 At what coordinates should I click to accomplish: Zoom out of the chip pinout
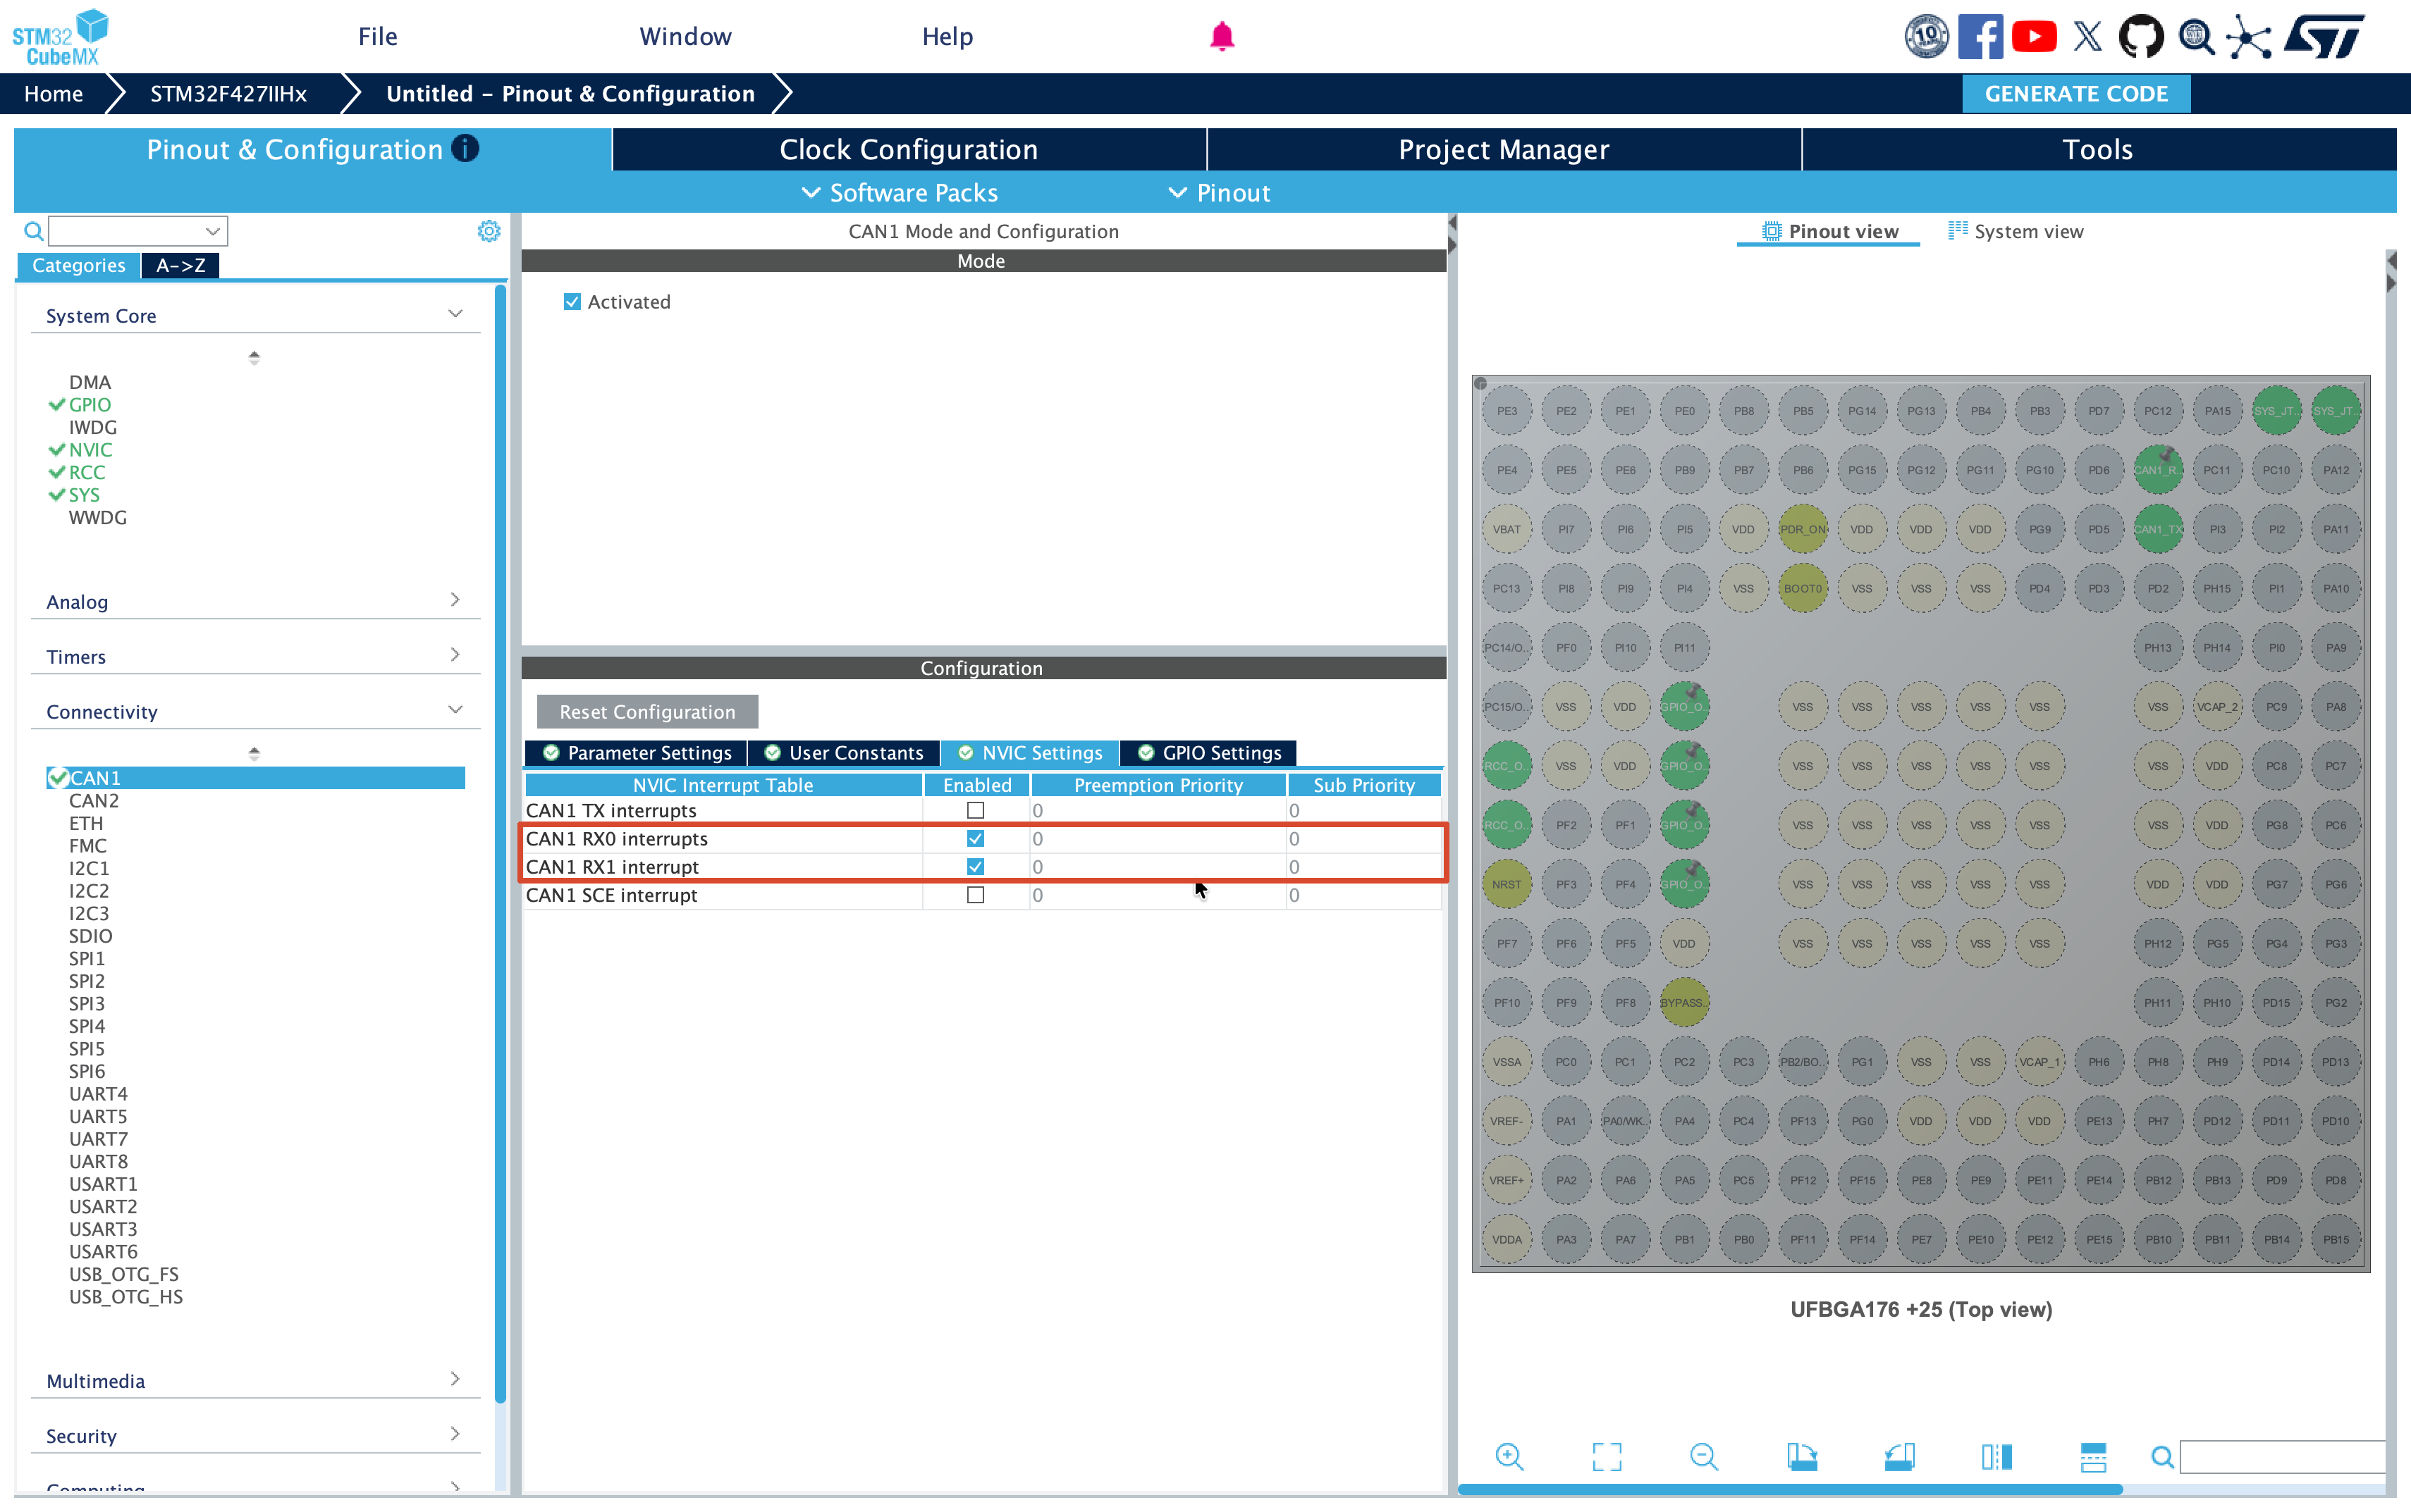(1704, 1456)
